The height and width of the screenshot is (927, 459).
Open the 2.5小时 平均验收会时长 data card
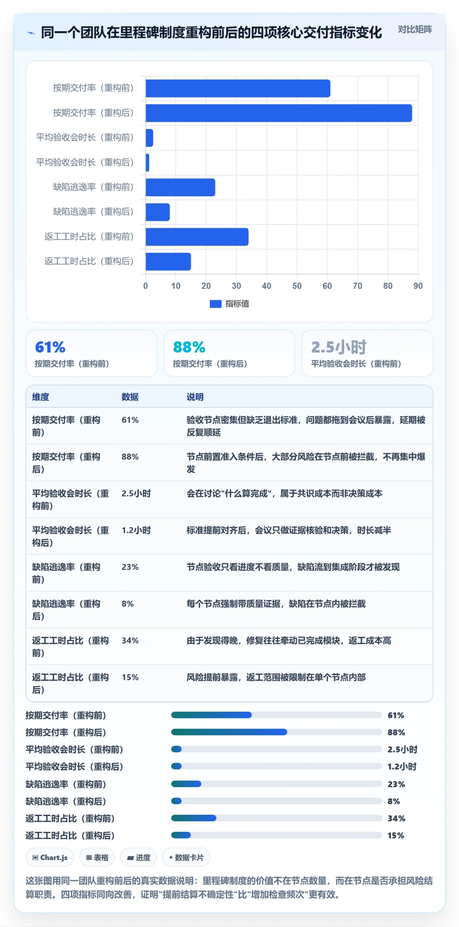click(x=367, y=353)
